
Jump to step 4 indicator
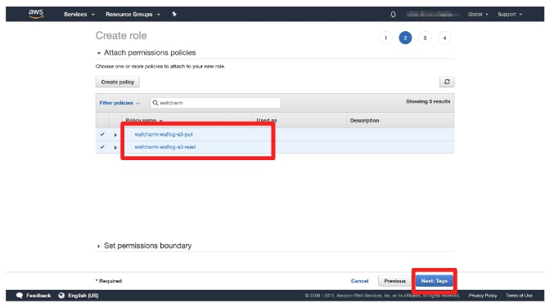(x=444, y=38)
